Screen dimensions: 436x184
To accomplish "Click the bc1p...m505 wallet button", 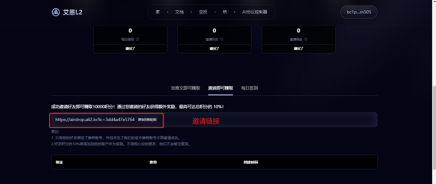I will click(x=359, y=12).
